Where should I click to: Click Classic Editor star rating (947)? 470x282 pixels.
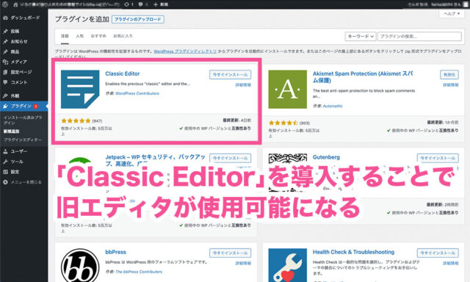point(82,121)
